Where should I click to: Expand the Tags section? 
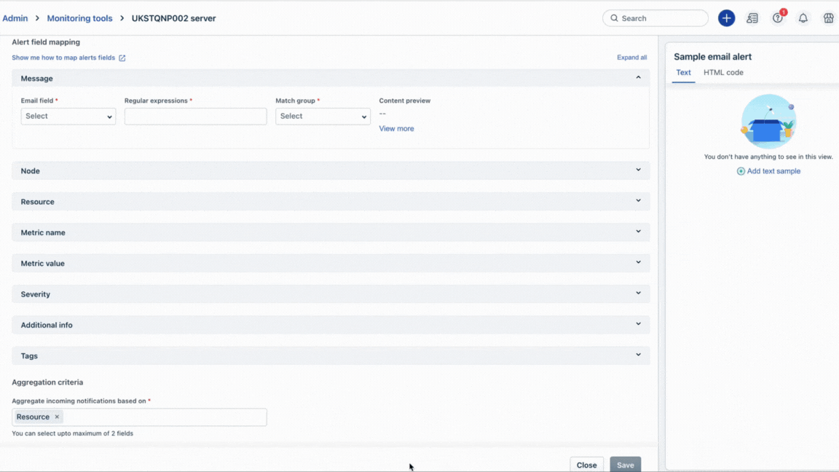[x=331, y=356]
